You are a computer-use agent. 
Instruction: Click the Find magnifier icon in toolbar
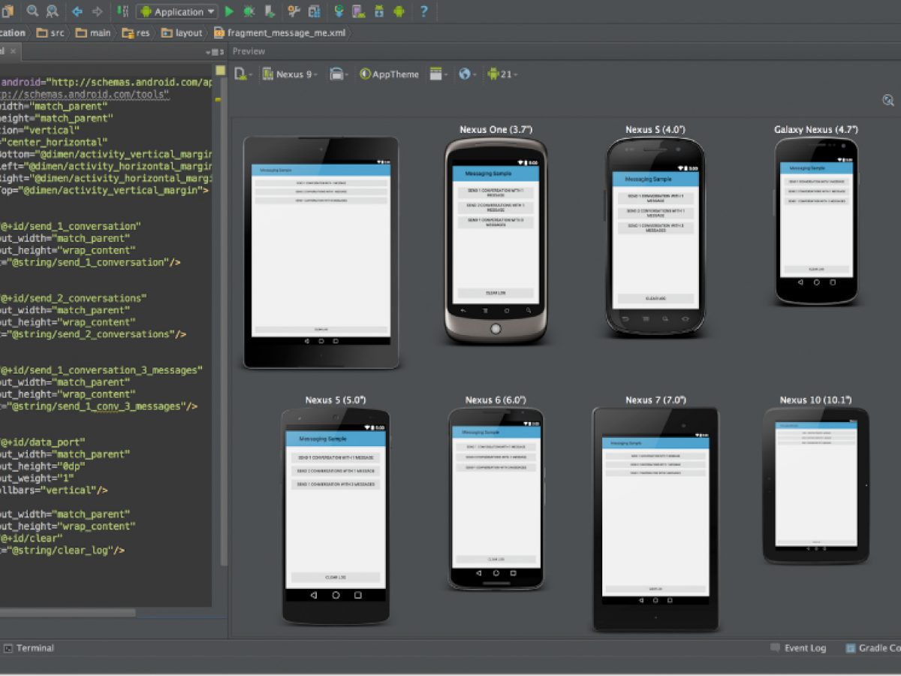click(x=32, y=11)
